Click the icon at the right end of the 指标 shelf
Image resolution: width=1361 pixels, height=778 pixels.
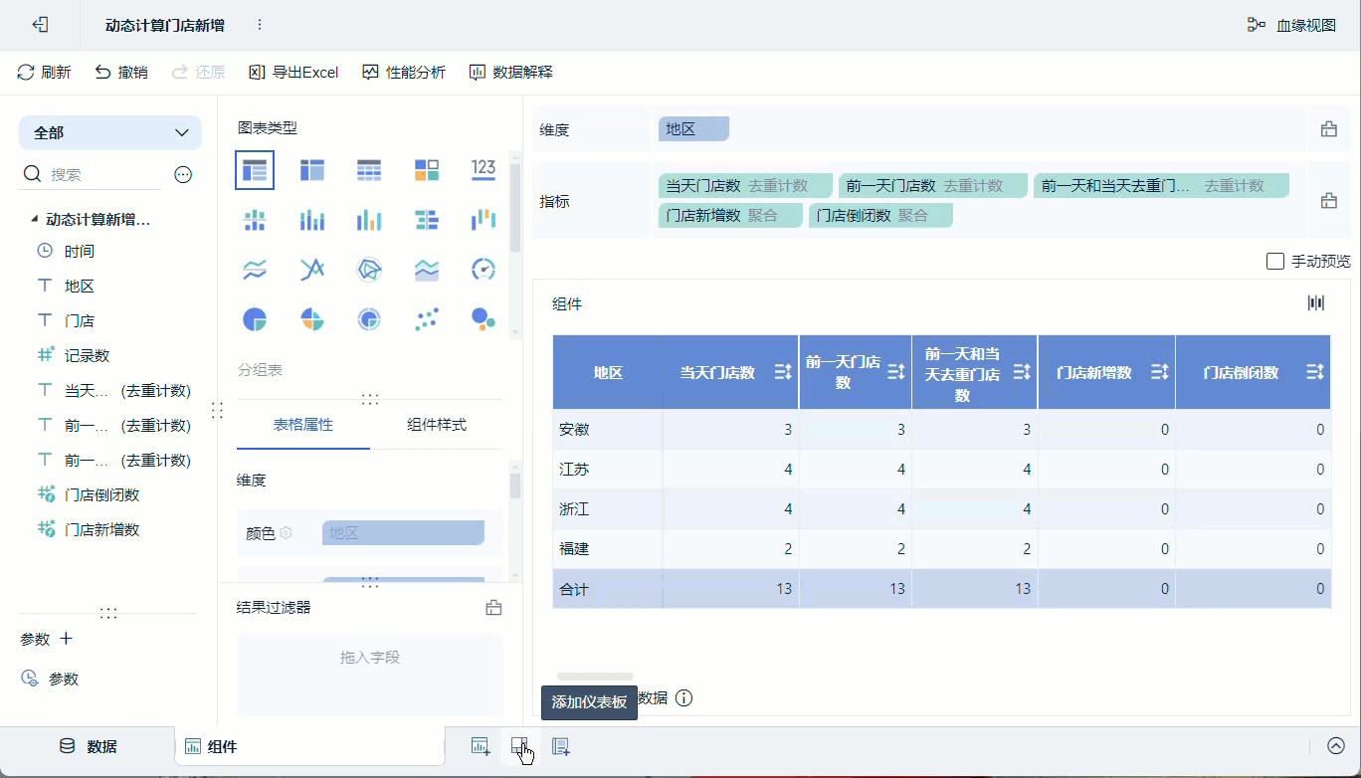(x=1328, y=201)
